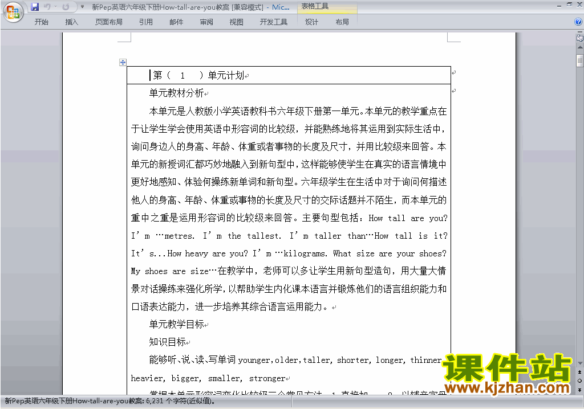Undo the last action

click(47, 7)
